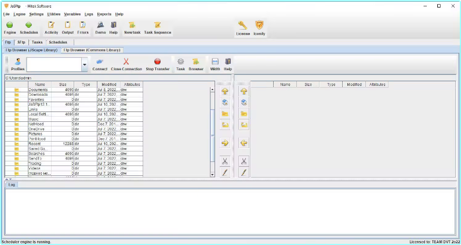Click the Browser folder icon
Screen dimensions: 461x245
[196, 64]
